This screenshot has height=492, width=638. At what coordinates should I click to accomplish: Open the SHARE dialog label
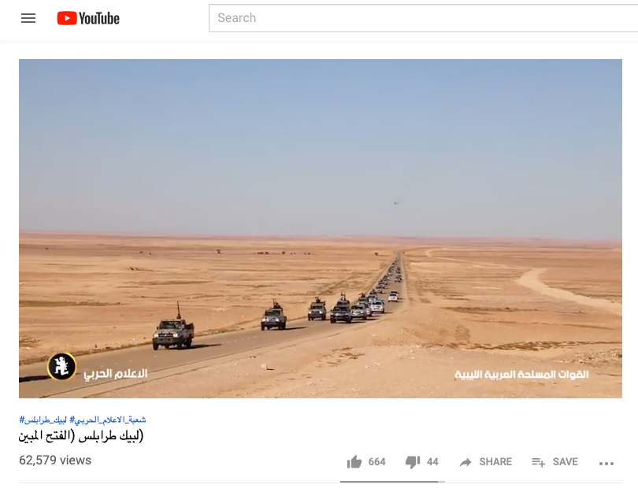click(495, 462)
